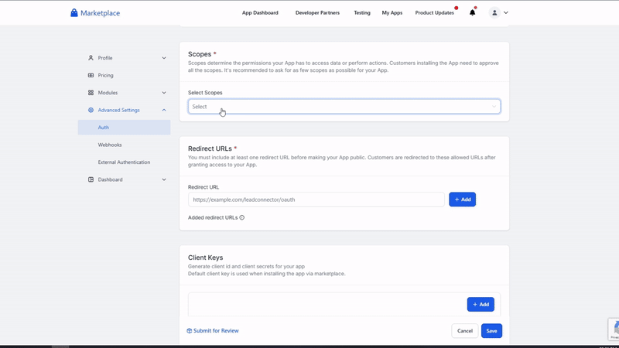Click the Marketplace title text
The image size is (619, 348).
(101, 13)
